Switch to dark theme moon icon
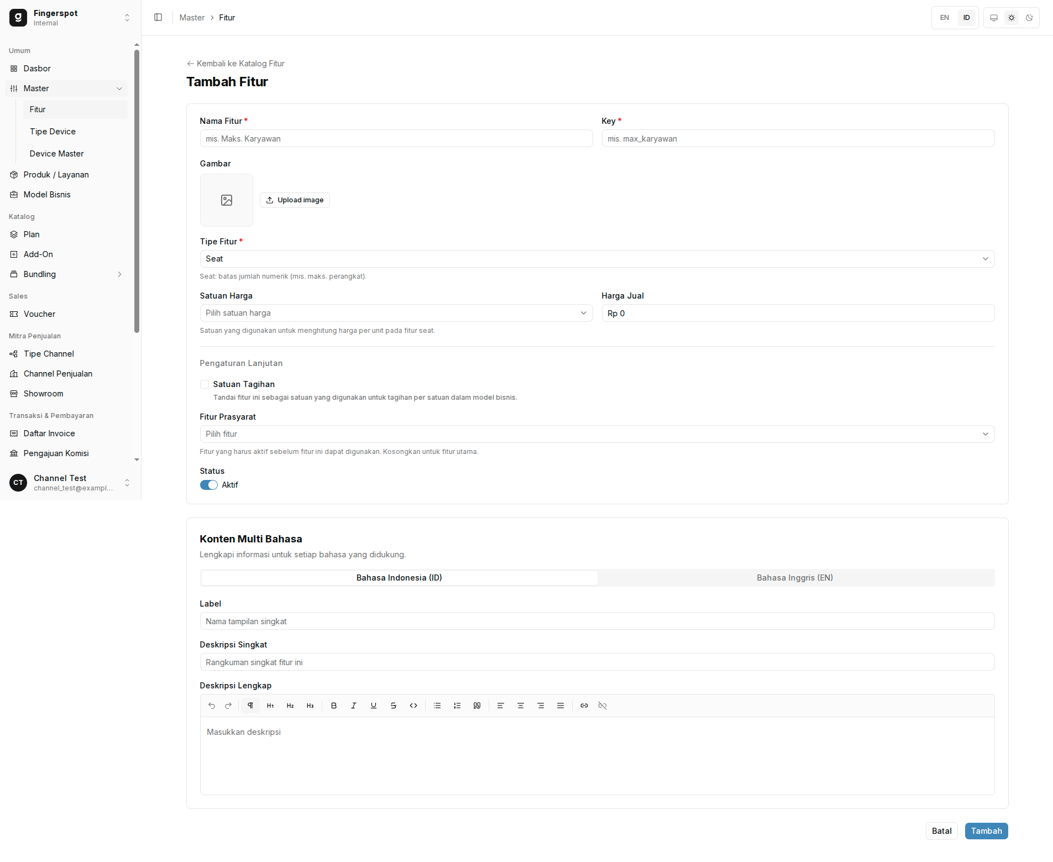This screenshot has width=1053, height=862. [1029, 18]
